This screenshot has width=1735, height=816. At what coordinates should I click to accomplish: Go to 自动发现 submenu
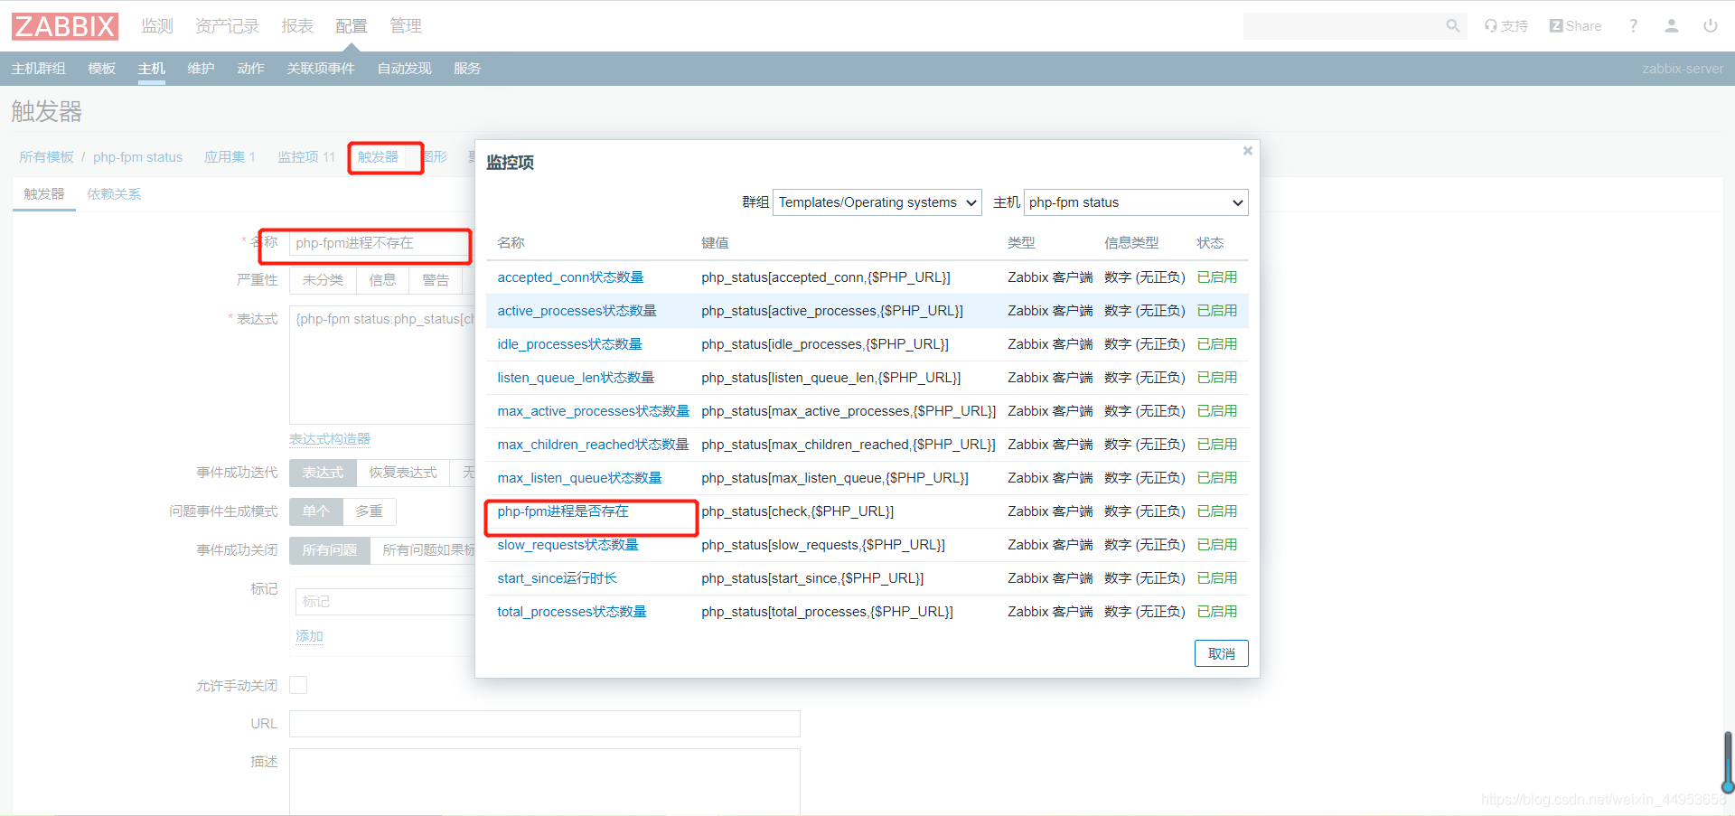(404, 69)
